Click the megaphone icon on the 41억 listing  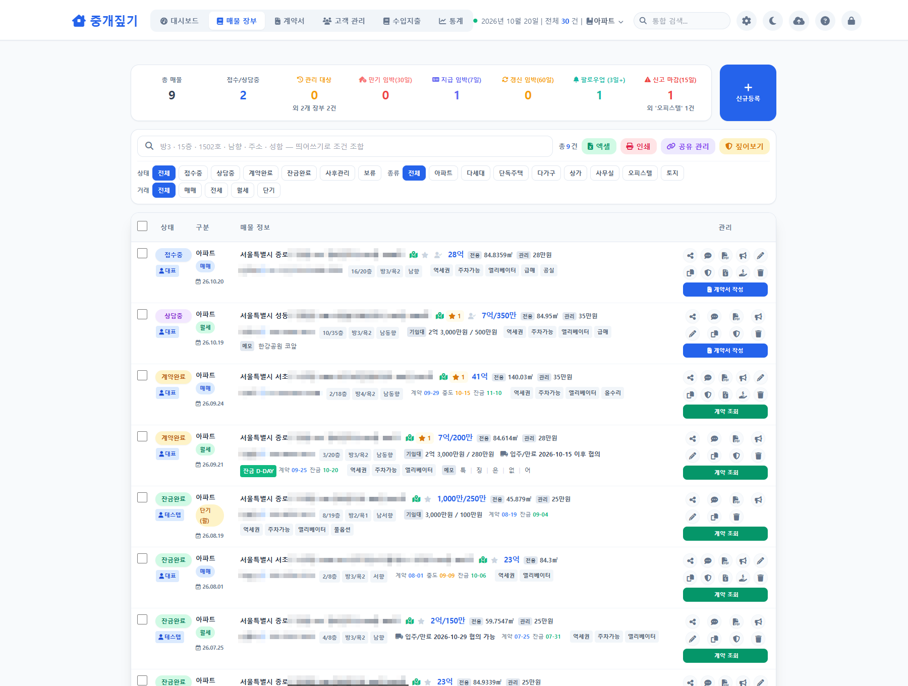[x=743, y=378]
